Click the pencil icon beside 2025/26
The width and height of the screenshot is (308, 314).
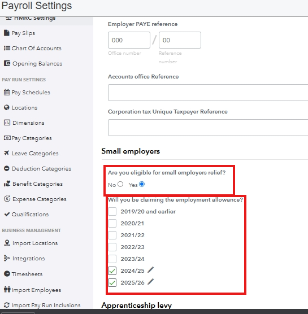(x=150, y=282)
